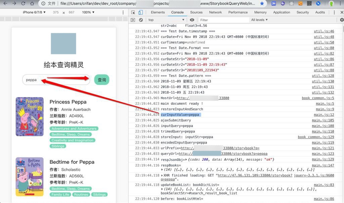Click the Routines tag
Image resolution: width=344 pixels, height=203 pixels.
click(81, 195)
